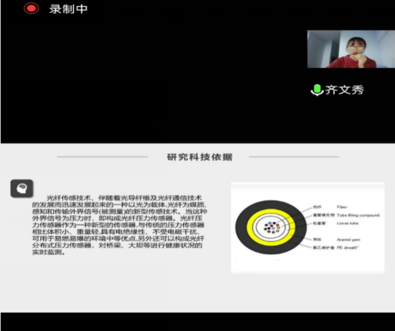Click the black PE sheath outer ring
The height and width of the screenshot is (331, 395).
point(271,250)
